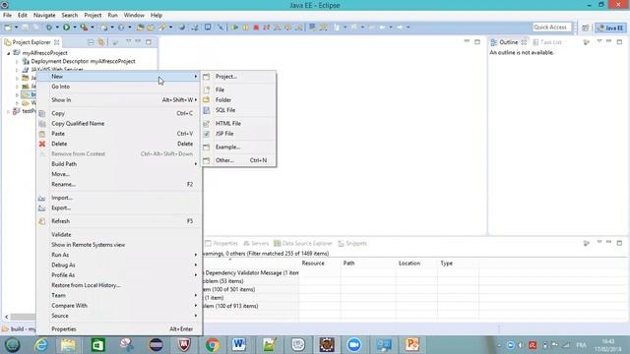Screen dimensions: 630x354
Task: Open File Explorer from the taskbar
Action: [x=68, y=345]
